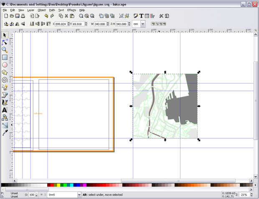This screenshot has height=199, width=259.
Task: Cut the selection
Action: (x=66, y=16)
